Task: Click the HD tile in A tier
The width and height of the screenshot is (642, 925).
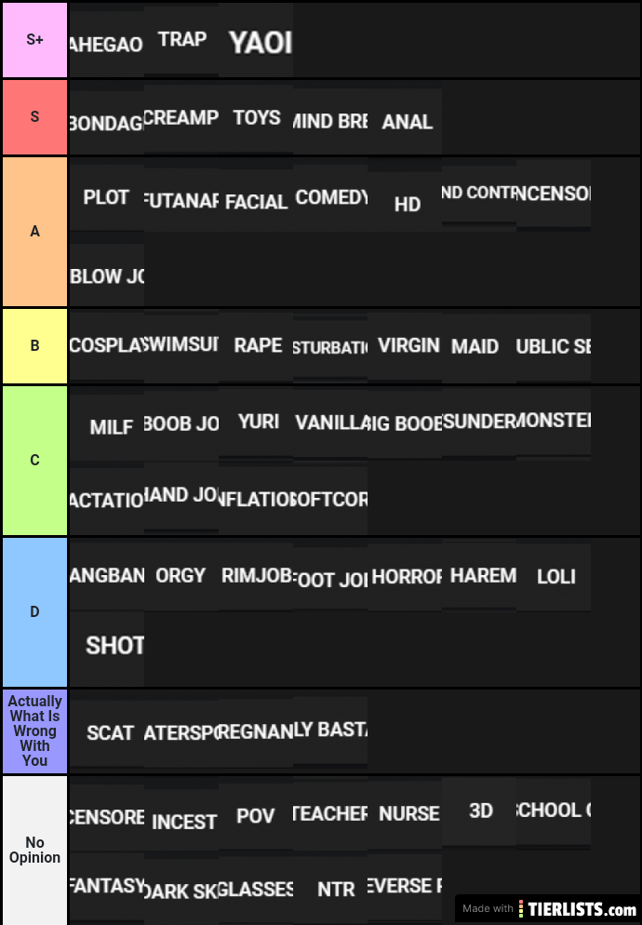Action: [405, 204]
